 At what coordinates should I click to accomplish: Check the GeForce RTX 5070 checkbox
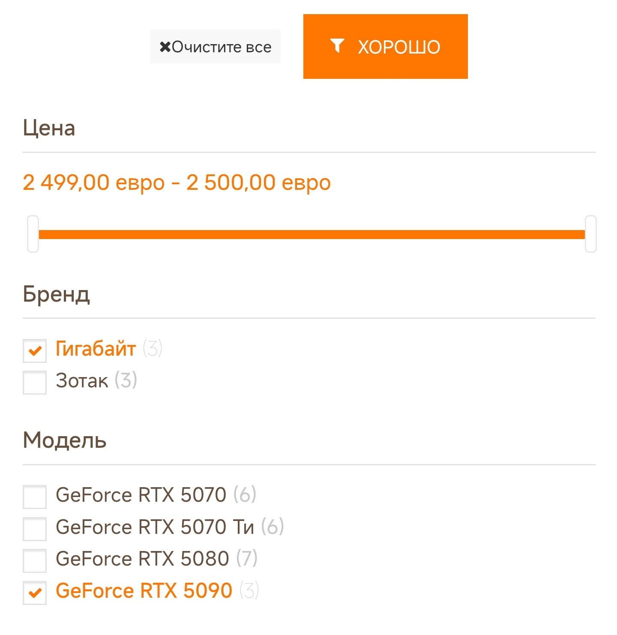(x=35, y=497)
